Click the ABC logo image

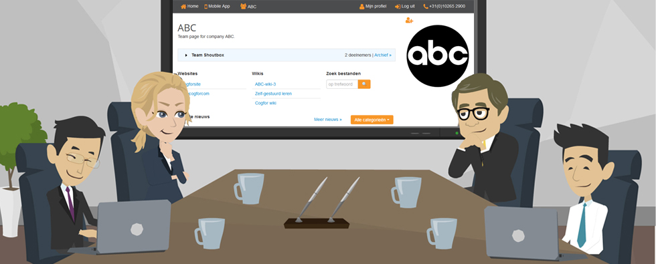pyautogui.click(x=437, y=55)
